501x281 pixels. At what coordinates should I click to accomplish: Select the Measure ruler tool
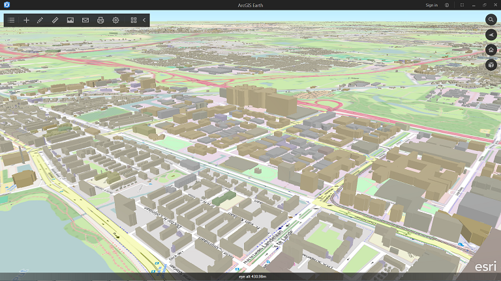point(55,20)
